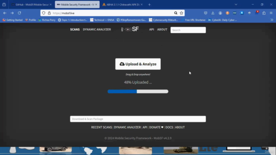Click the MobSF v4.2.9 copyright text
The image size is (276, 155).
tap(138, 138)
